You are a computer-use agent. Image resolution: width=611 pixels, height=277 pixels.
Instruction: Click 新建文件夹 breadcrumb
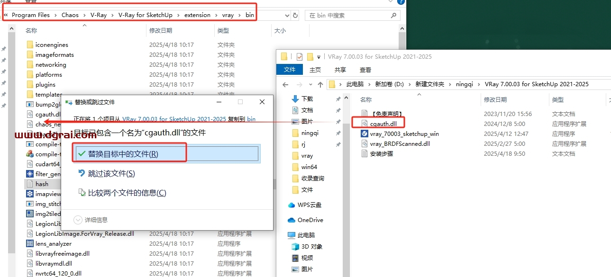click(x=429, y=84)
